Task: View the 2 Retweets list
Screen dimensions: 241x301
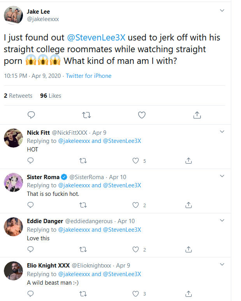Action: [18, 96]
